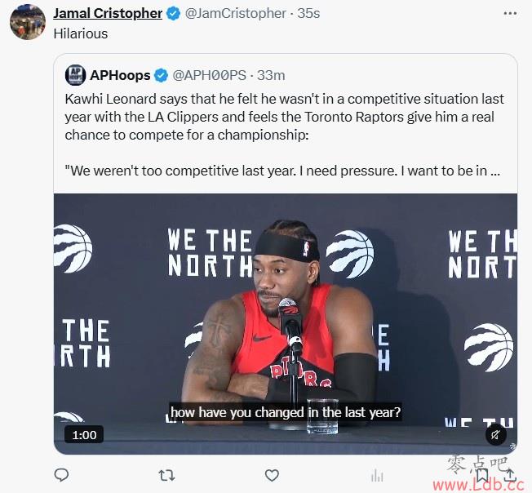Image resolution: width=532 pixels, height=493 pixels.
Task: Open Jamal Cristopher display name link
Action: pos(108,14)
